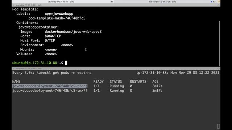Click the upper pane title bar

(x=116, y=5)
